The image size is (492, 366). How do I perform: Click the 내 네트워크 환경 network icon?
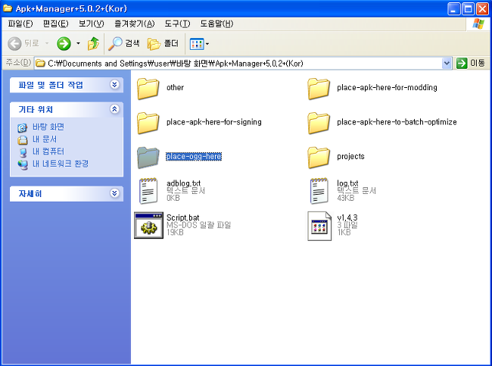[22, 164]
